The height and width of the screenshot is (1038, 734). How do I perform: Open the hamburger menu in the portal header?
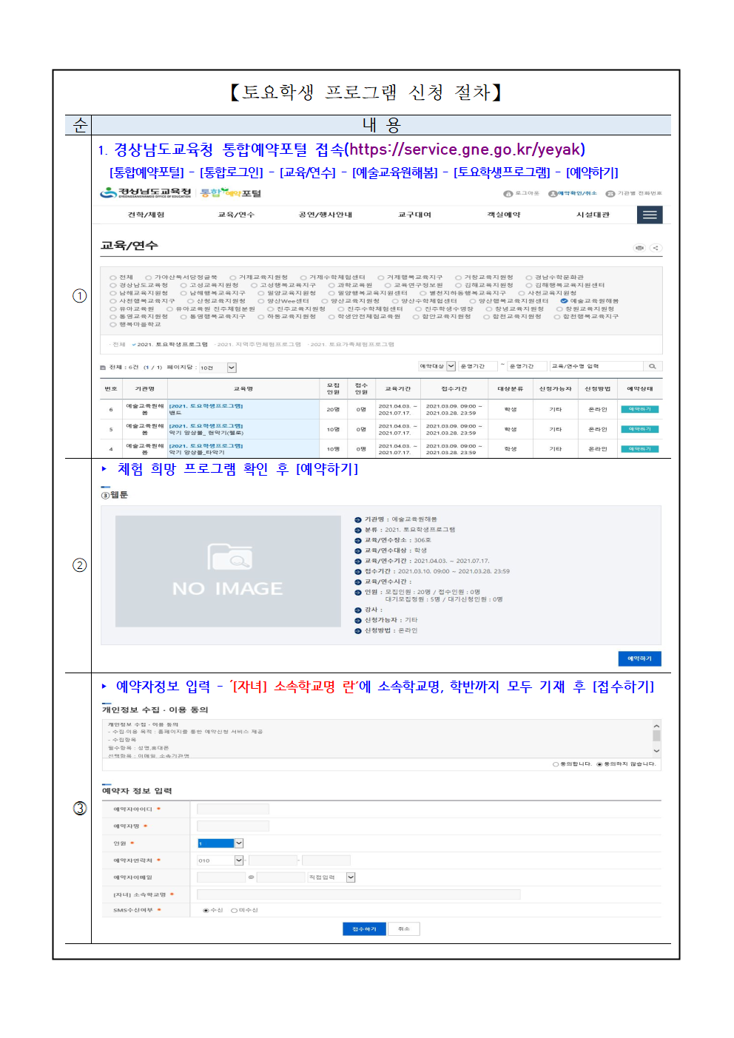pos(649,215)
